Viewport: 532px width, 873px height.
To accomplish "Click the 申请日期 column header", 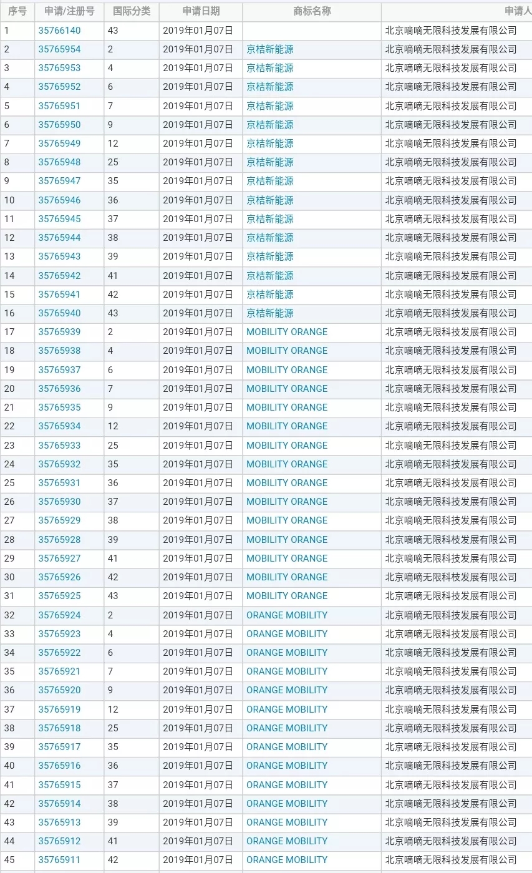I will [201, 11].
